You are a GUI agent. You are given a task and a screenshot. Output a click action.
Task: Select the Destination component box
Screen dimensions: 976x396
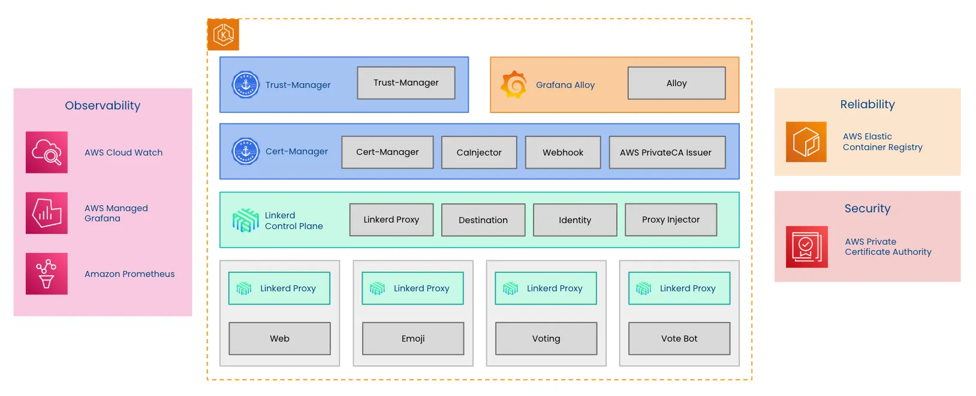click(x=483, y=220)
